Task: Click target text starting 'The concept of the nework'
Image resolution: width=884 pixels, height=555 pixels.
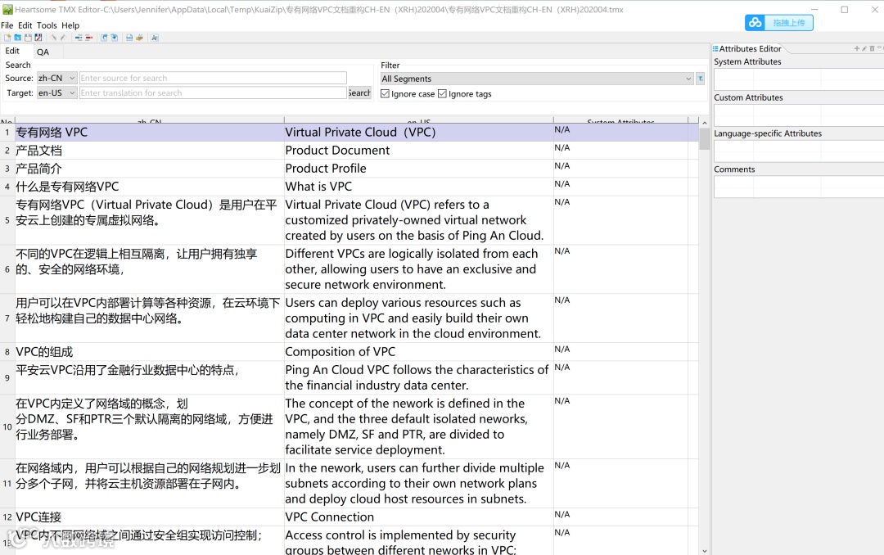Action: coord(418,426)
